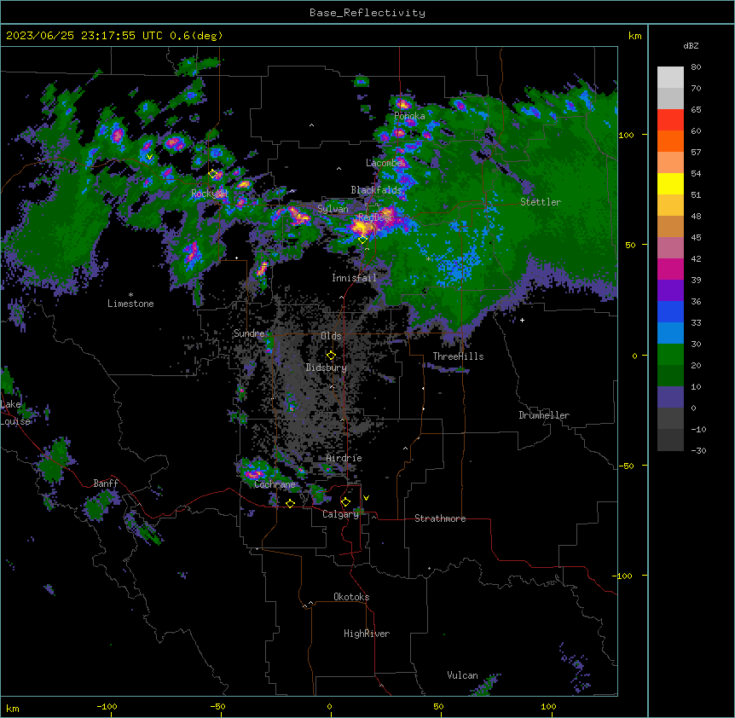Select the slate blue 0-10 dBZ legend swatch
This screenshot has width=735, height=718.
tap(670, 397)
